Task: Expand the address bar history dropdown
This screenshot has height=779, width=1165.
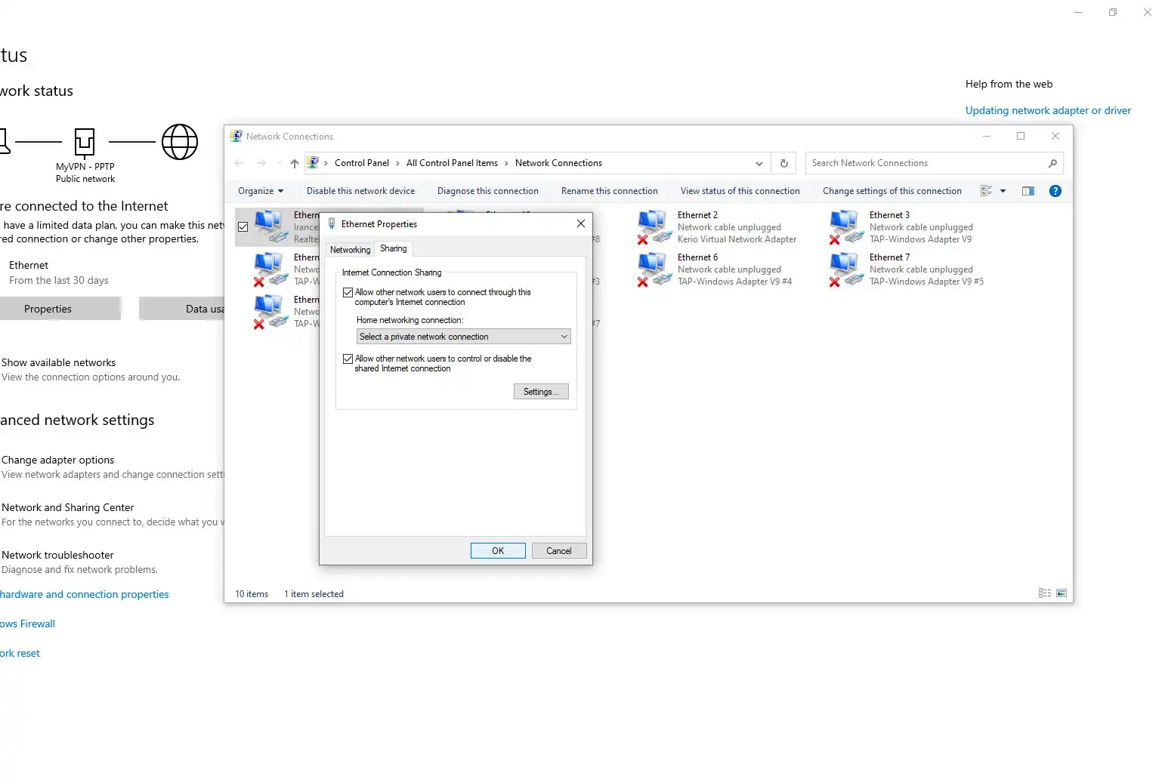Action: [x=759, y=163]
